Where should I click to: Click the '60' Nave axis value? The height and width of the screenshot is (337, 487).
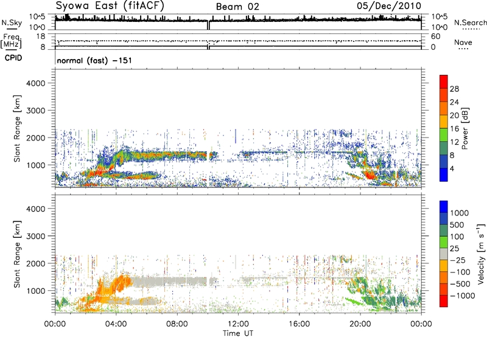tap(435, 36)
